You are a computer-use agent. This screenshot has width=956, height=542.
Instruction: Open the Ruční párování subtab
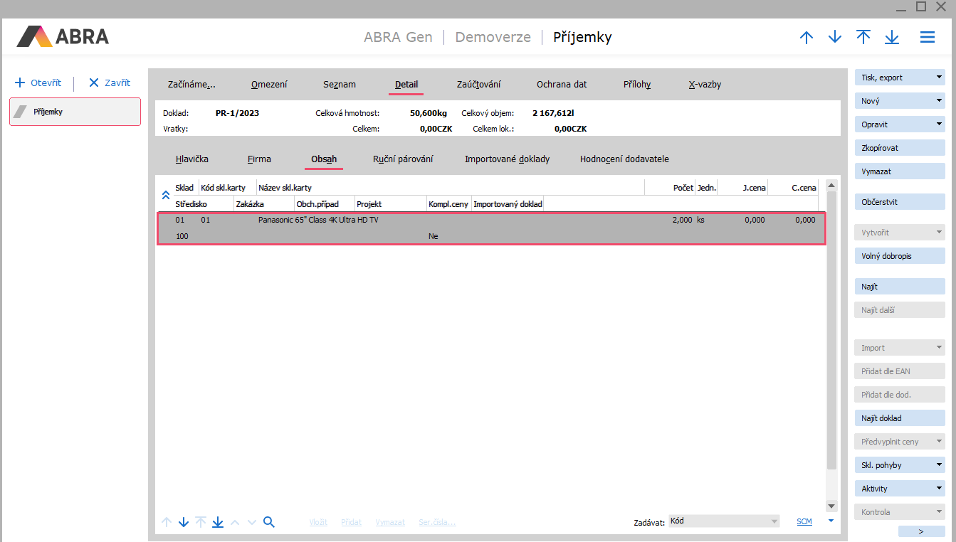coord(403,159)
